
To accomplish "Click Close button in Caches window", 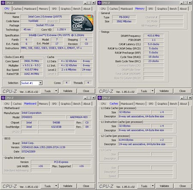I will [183, 186].
